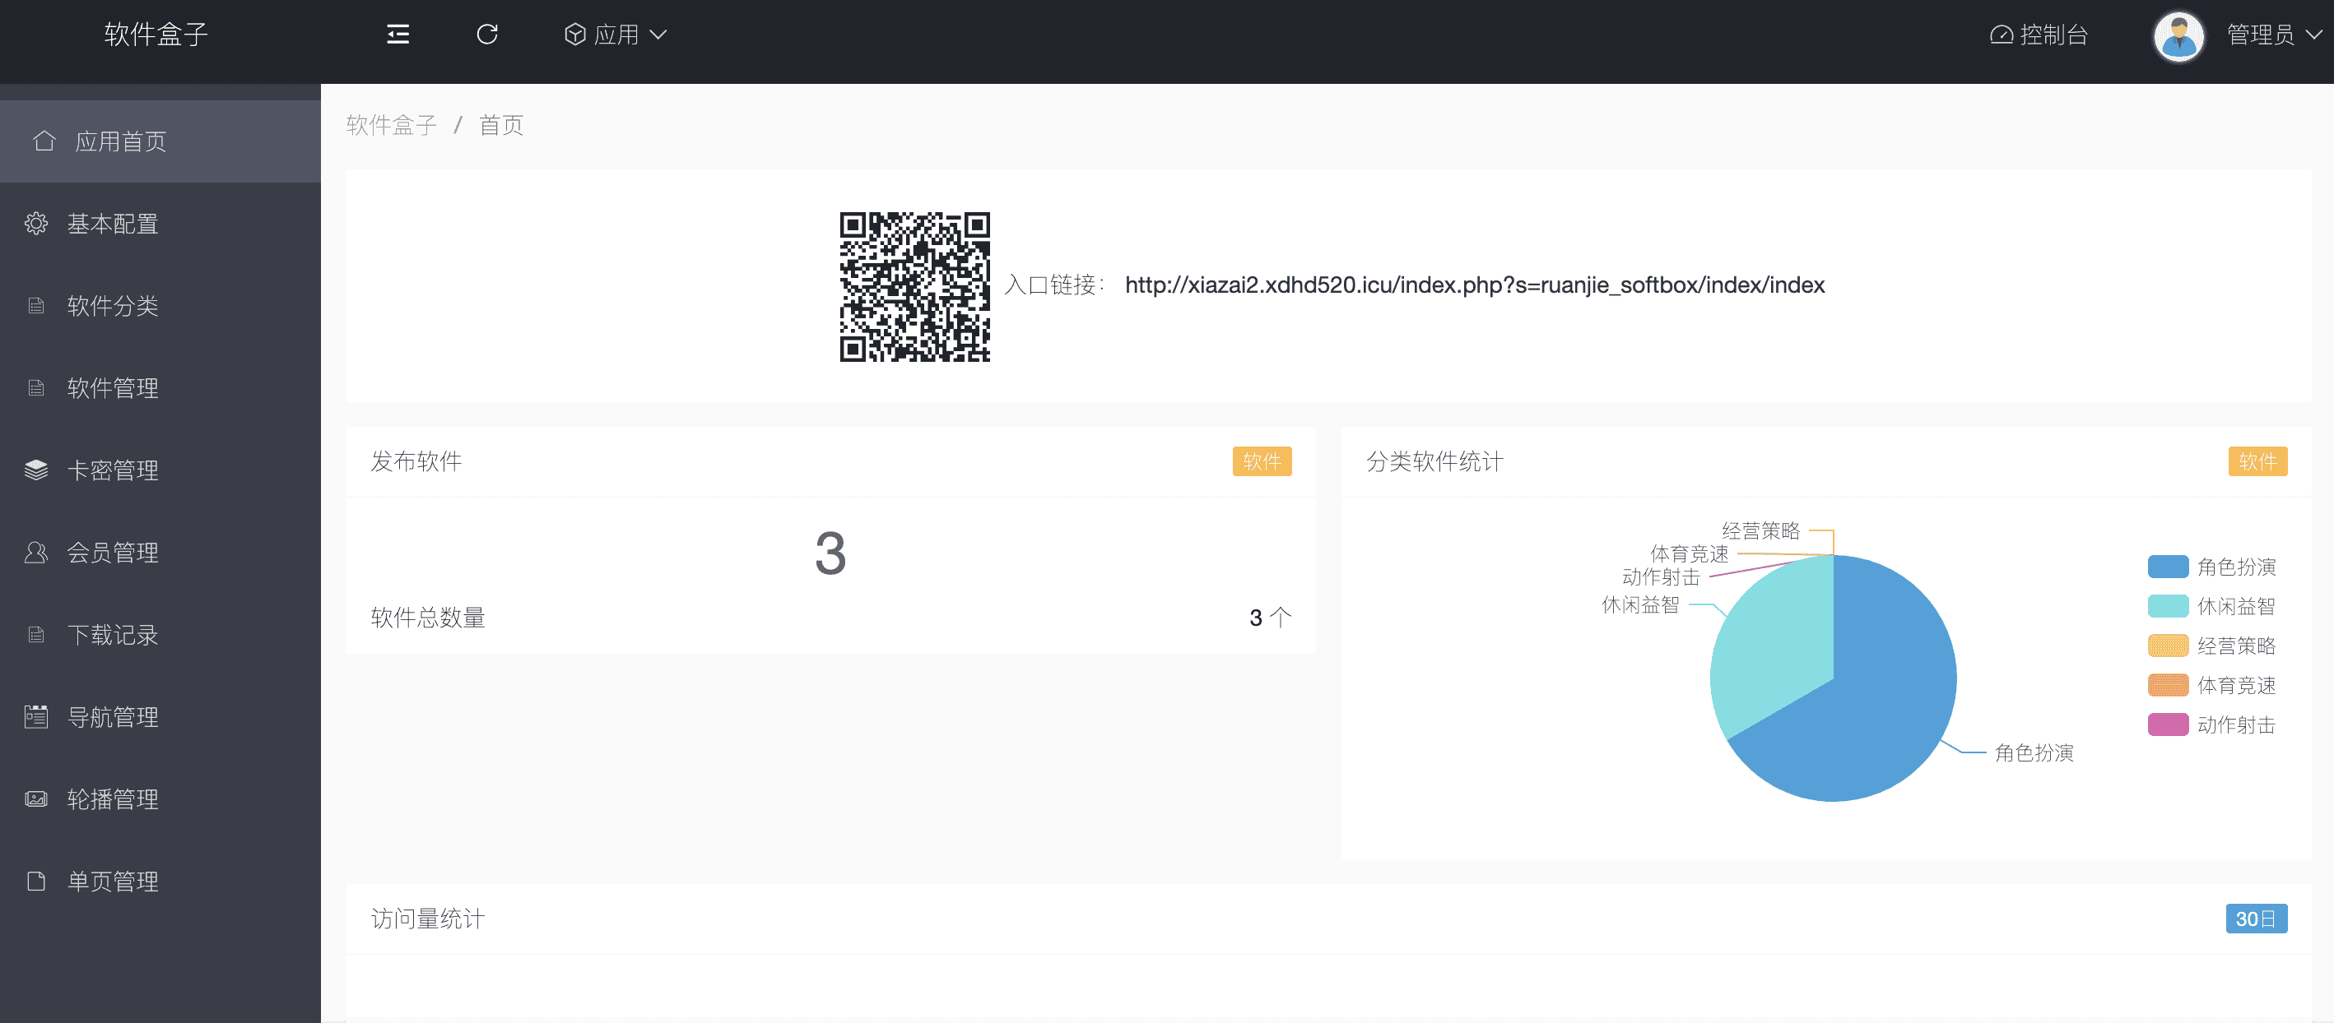Click the refresh icon in top bar

point(487,35)
